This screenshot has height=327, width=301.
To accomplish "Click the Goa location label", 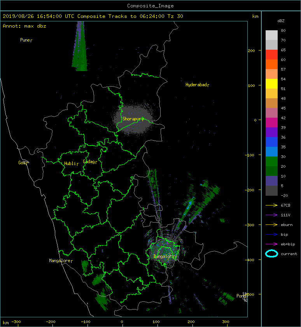I will [x=22, y=163].
